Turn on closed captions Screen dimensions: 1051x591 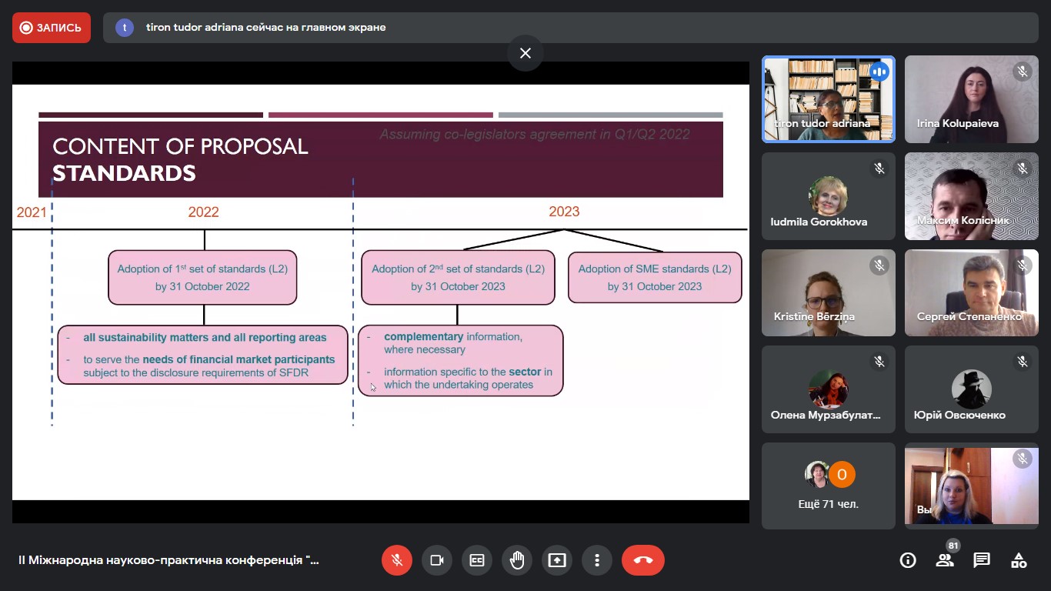click(x=477, y=560)
